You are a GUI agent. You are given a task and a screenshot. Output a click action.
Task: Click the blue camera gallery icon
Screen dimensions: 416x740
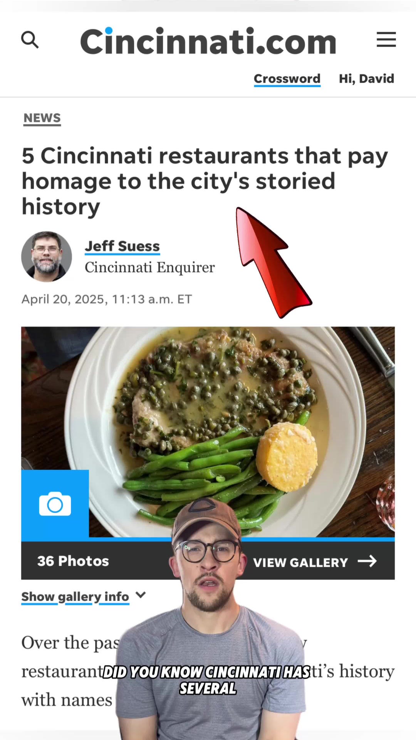tap(55, 503)
